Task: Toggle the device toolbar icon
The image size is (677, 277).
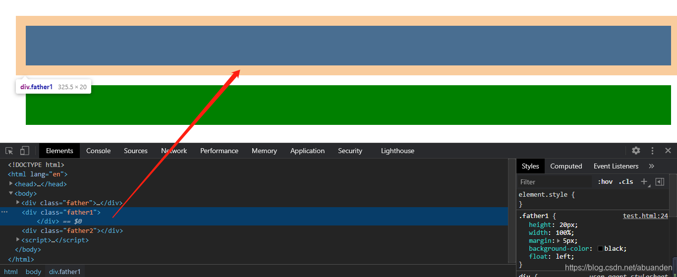Action: (24, 151)
